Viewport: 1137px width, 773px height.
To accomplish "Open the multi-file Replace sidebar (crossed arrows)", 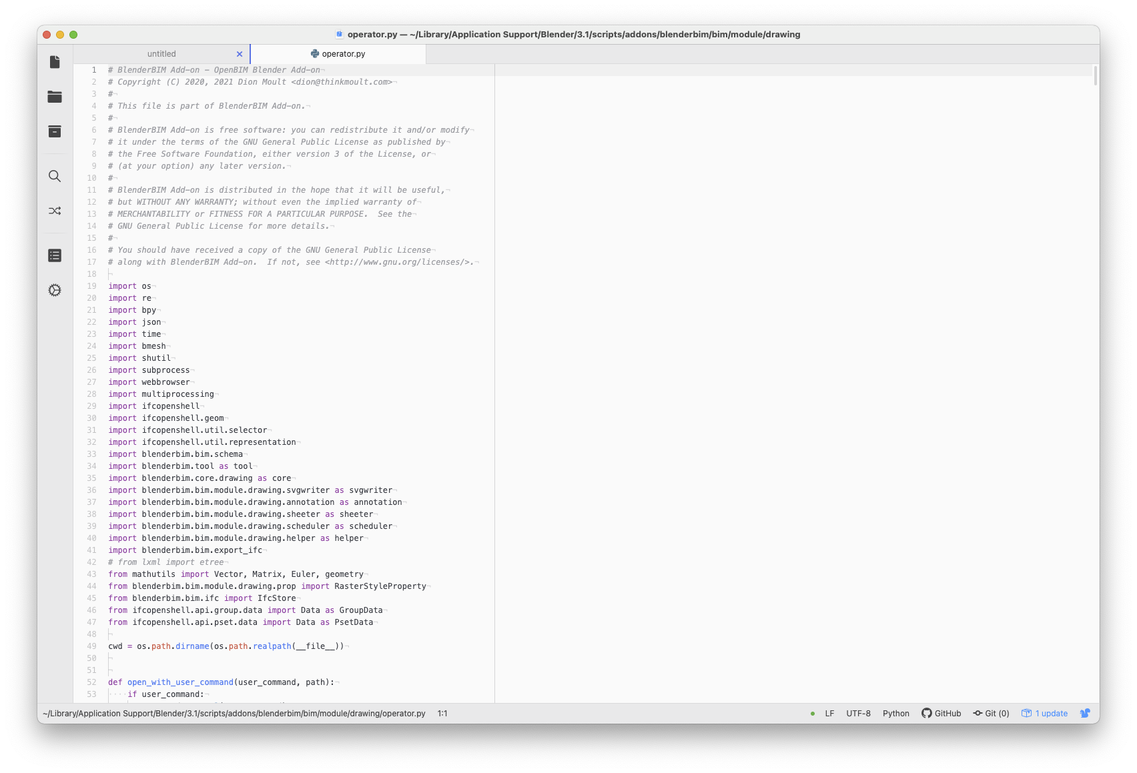I will pos(54,211).
